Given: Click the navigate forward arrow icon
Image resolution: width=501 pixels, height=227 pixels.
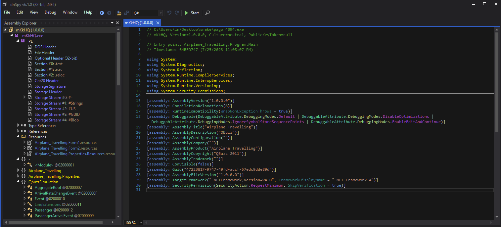Looking at the screenshot, I should pos(109,13).
